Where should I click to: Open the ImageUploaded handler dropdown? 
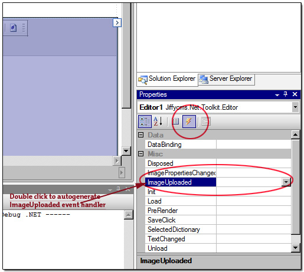286,182
